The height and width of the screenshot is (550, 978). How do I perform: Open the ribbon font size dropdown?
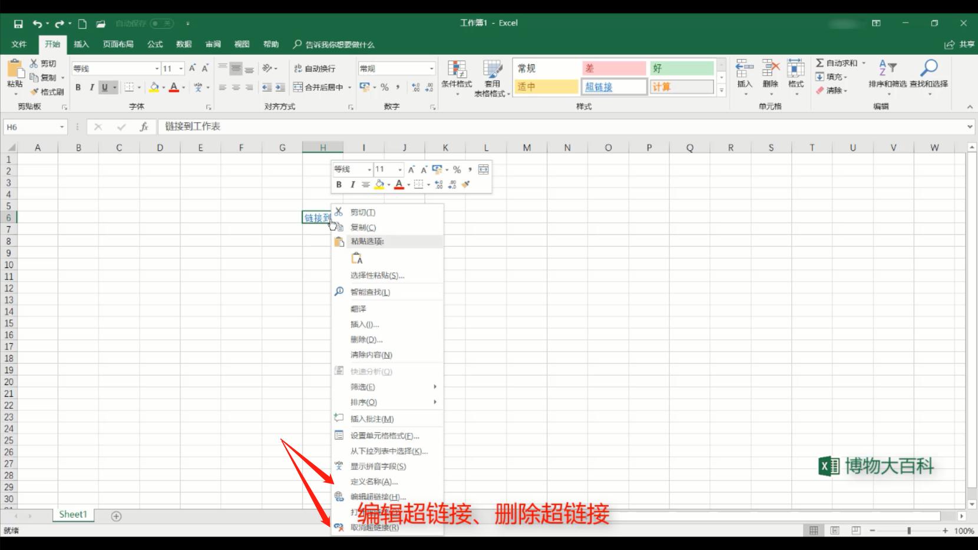tap(181, 69)
